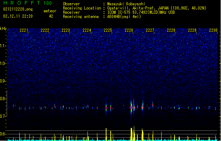Click the 'meteor' label
This screenshot has width=221, height=141.
coord(50,11)
